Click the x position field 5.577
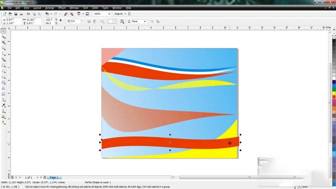336x189 pixels. click(x=13, y=20)
